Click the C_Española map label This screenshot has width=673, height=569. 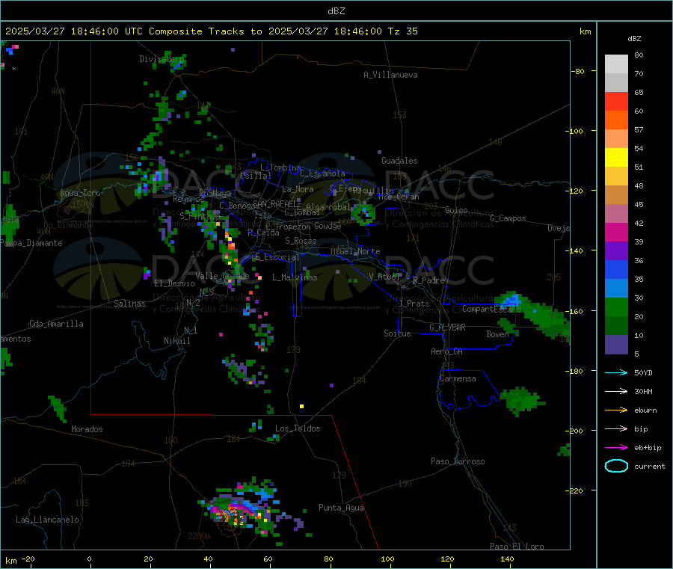[322, 173]
